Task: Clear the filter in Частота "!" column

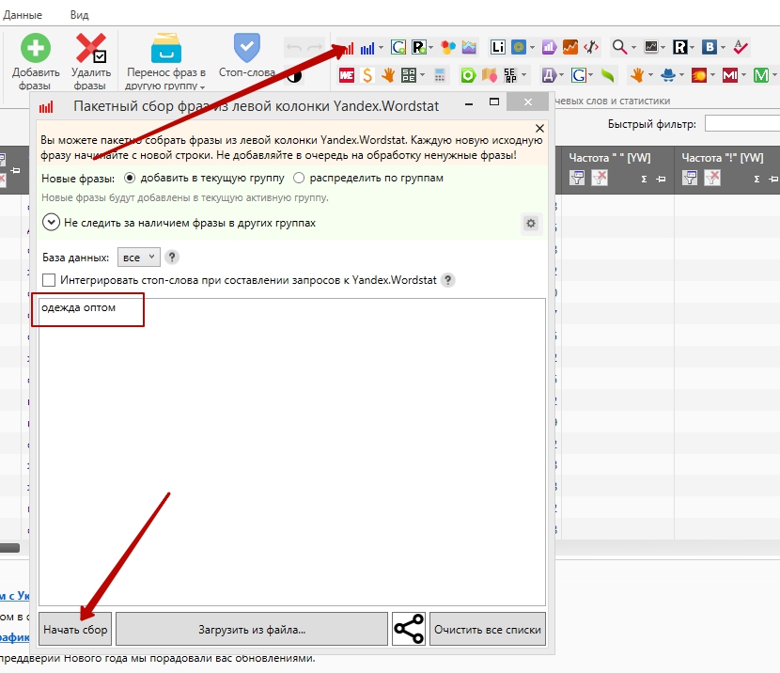Action: [712, 178]
